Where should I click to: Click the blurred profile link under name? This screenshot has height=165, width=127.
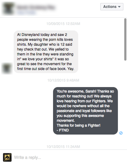pyautogui.click(x=26, y=12)
